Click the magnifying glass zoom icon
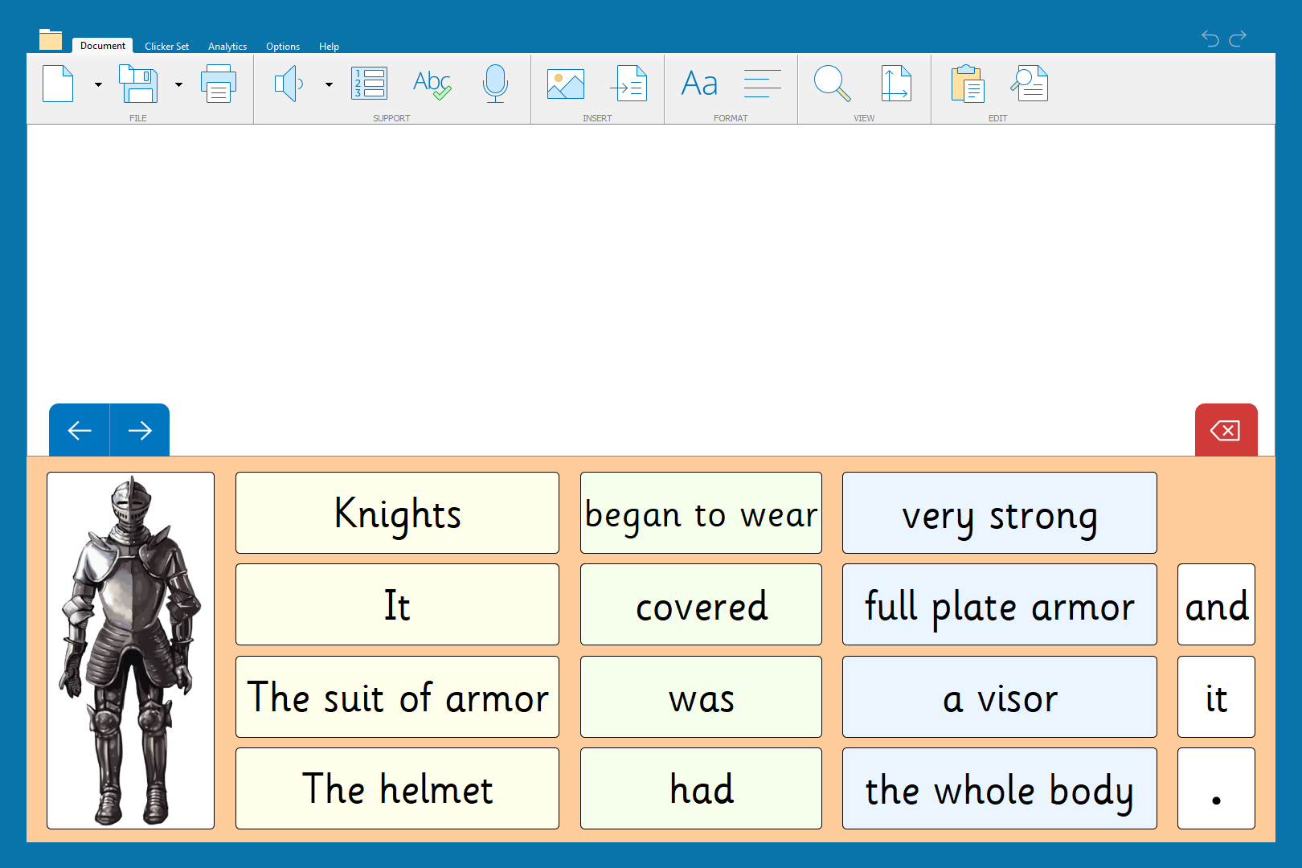Screen dimensions: 1302x868 (832, 84)
